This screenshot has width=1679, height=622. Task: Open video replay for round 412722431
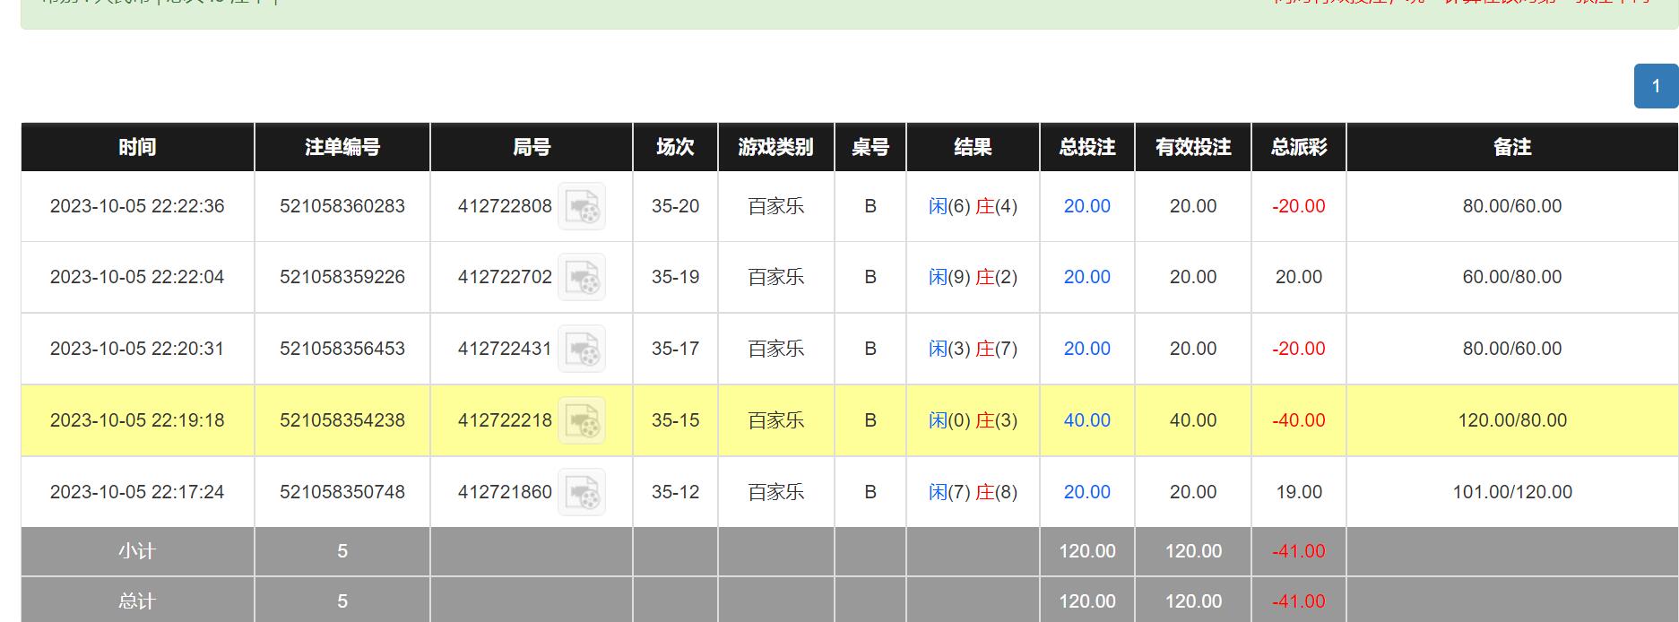(582, 349)
